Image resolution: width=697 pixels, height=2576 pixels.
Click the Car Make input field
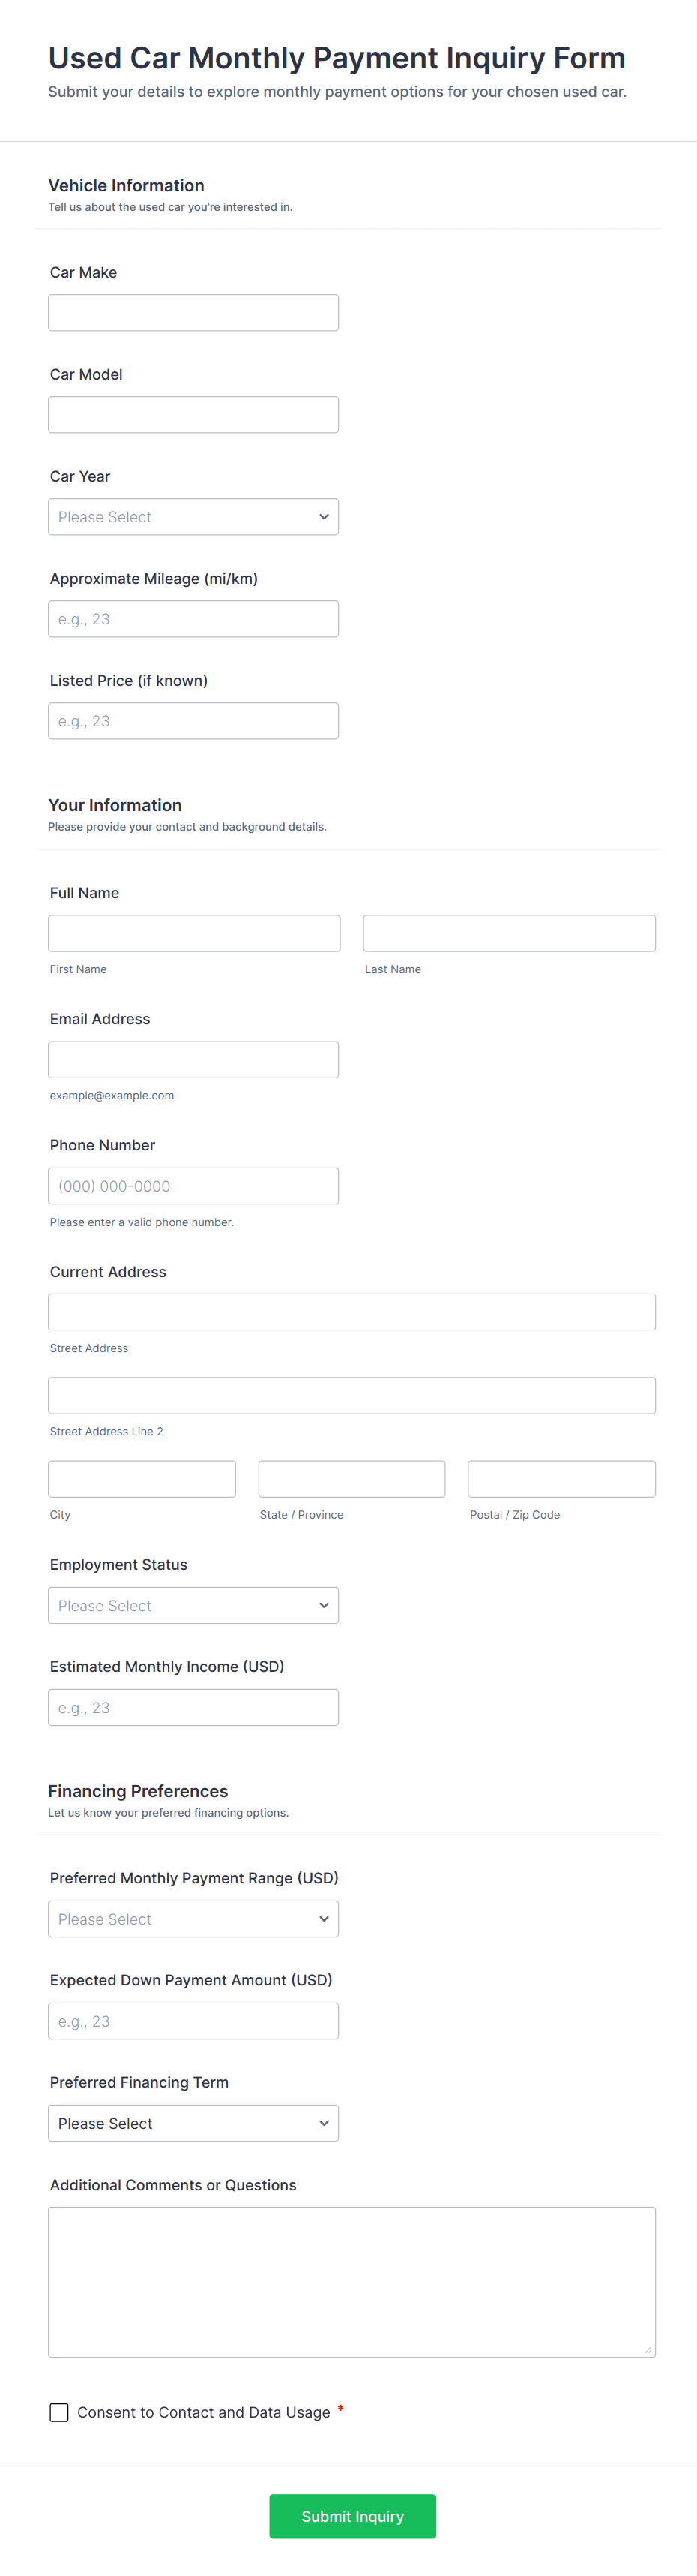point(193,313)
